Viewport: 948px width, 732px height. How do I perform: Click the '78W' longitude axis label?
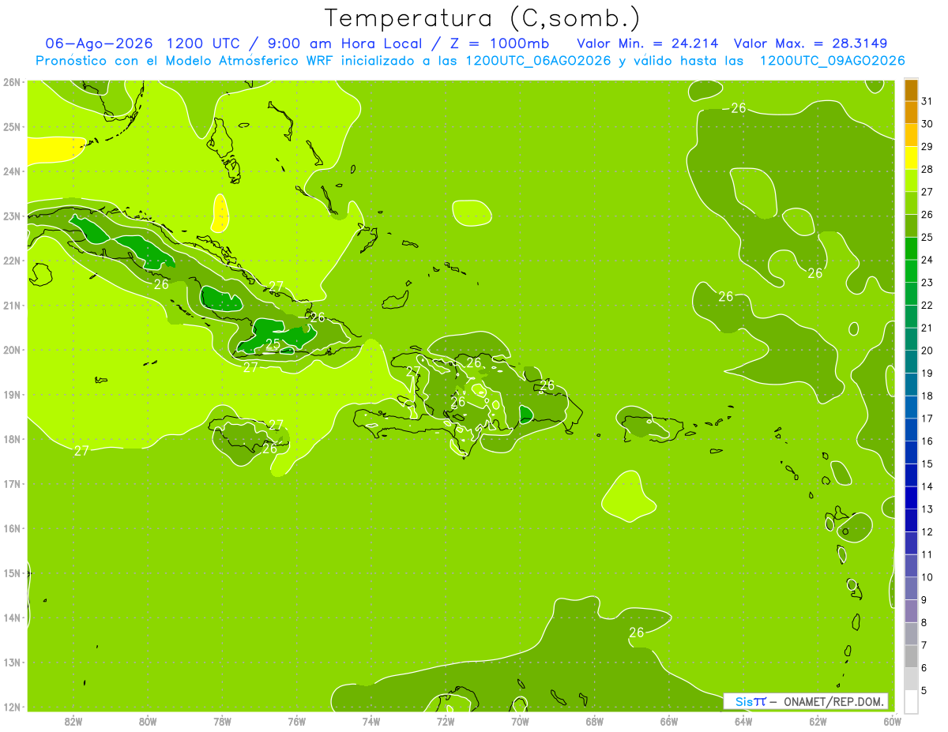[x=222, y=721]
